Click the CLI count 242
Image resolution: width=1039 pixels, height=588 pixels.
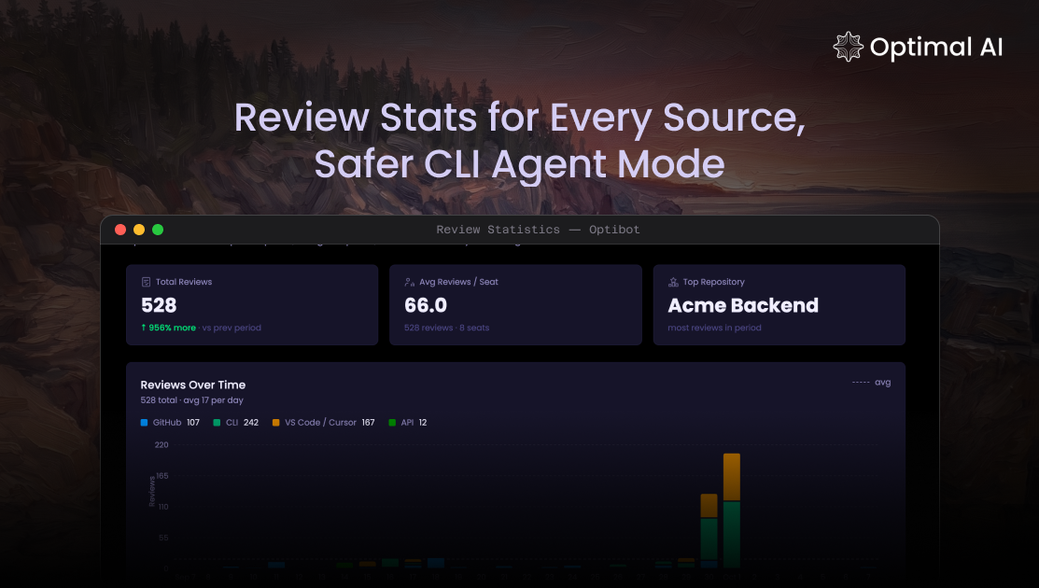click(x=251, y=423)
